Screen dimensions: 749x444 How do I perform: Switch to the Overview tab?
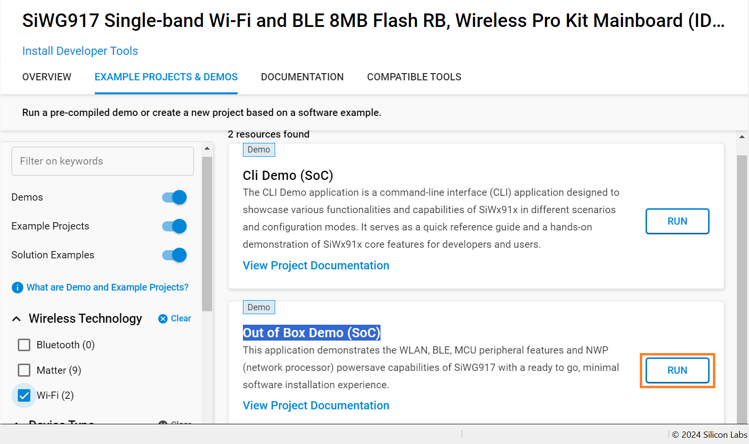[47, 77]
